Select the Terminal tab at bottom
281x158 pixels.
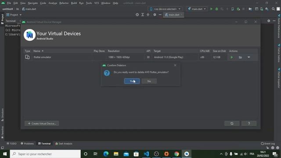[x=44, y=144]
